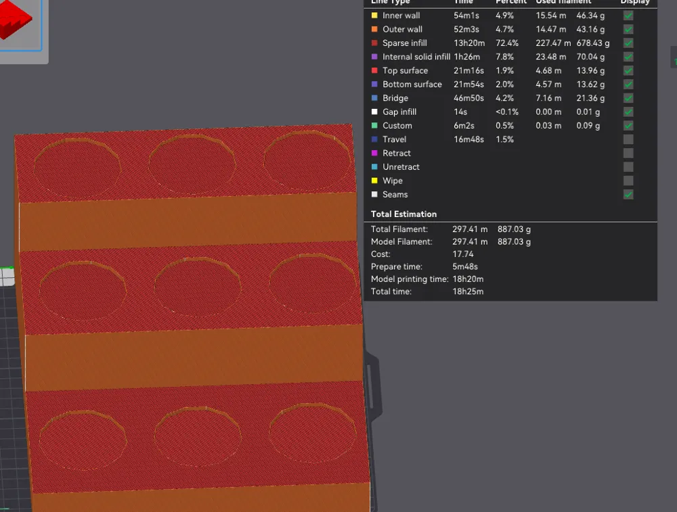Viewport: 677px width, 512px height.
Task: Click the sparse infill time 13h20m
Action: 469,43
